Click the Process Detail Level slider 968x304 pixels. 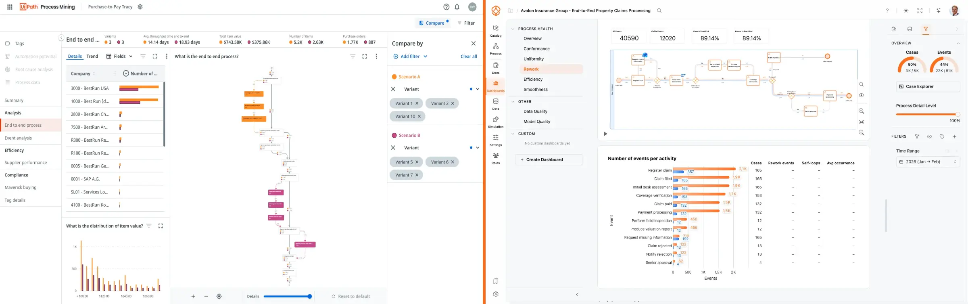point(928,114)
